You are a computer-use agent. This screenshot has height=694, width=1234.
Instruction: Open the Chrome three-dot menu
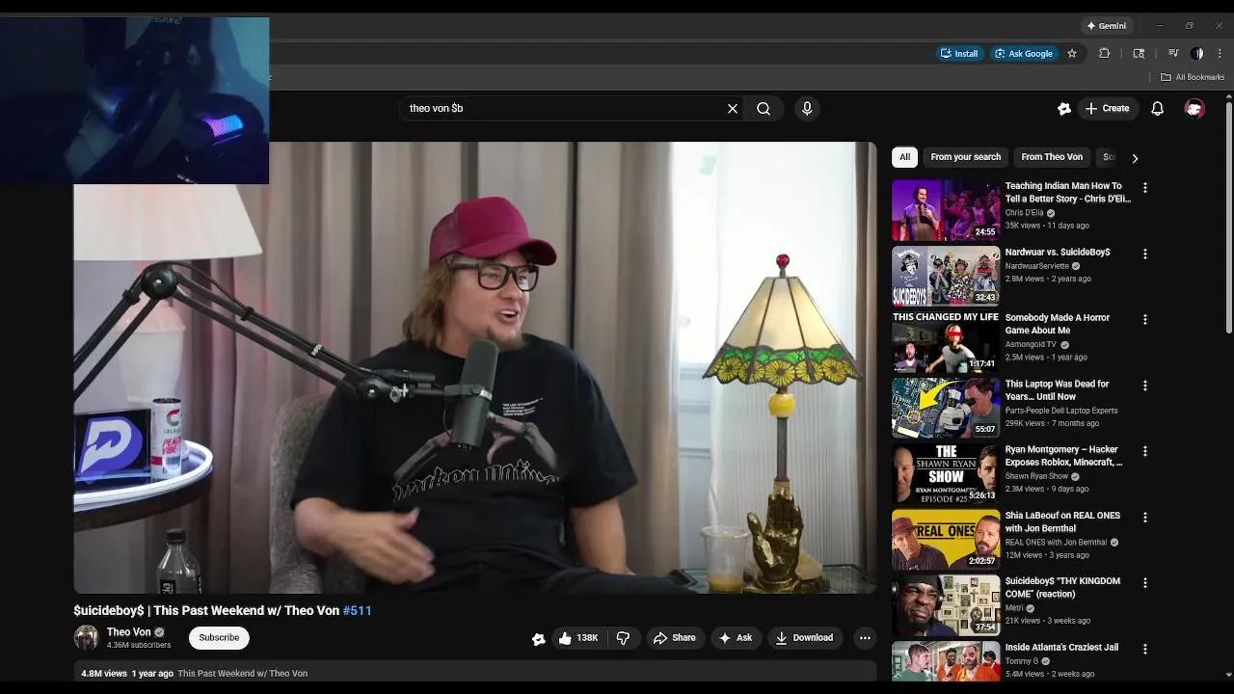coord(1220,54)
